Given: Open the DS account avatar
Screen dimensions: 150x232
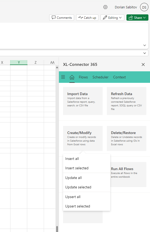Looking at the screenshot, I should 144,7.
